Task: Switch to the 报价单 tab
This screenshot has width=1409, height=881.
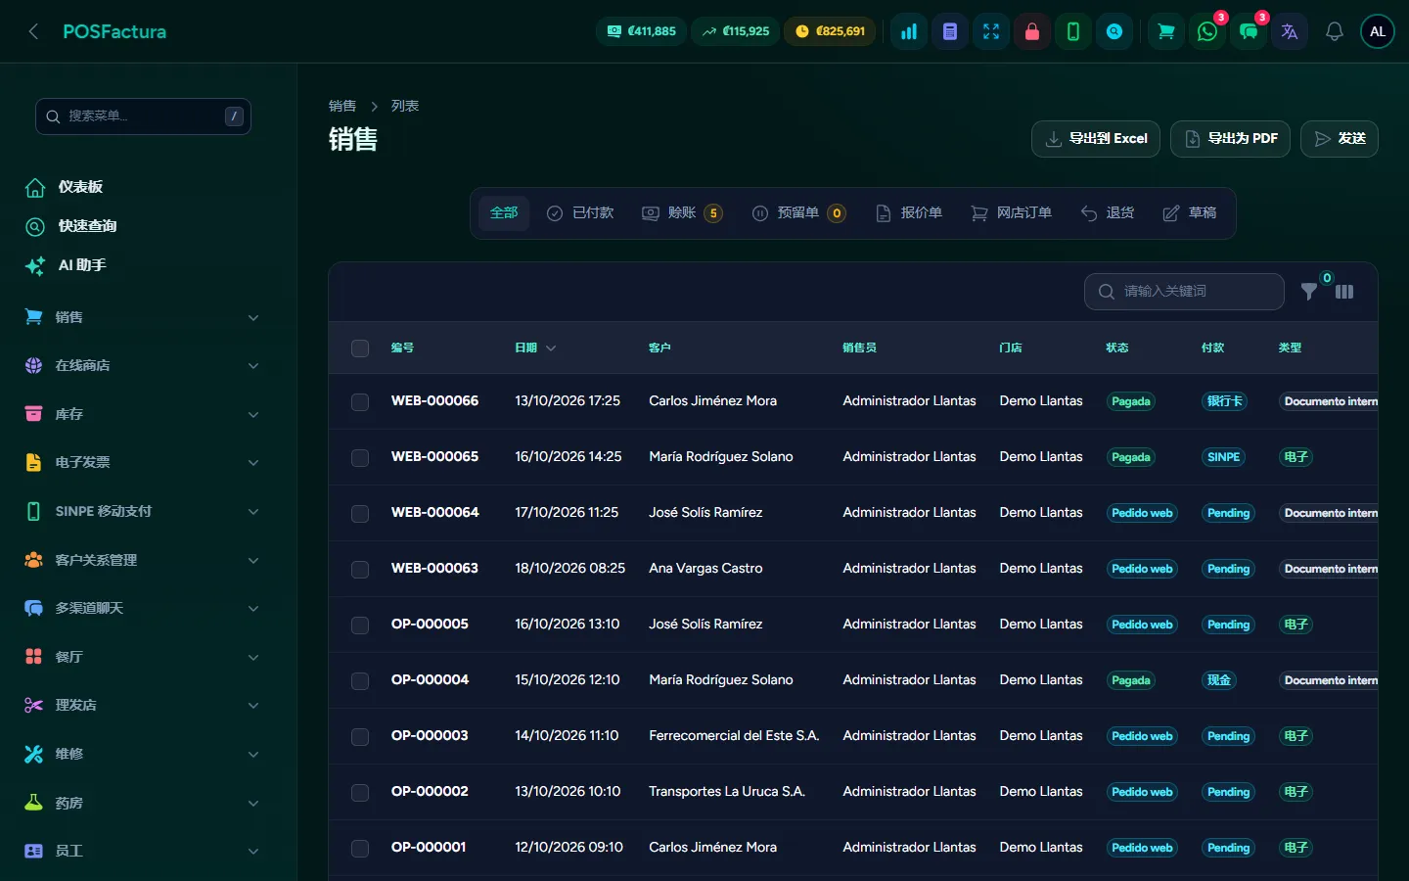Action: (x=909, y=213)
